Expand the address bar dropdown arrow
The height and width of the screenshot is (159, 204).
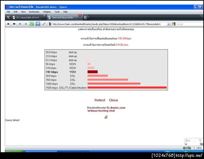point(169,24)
